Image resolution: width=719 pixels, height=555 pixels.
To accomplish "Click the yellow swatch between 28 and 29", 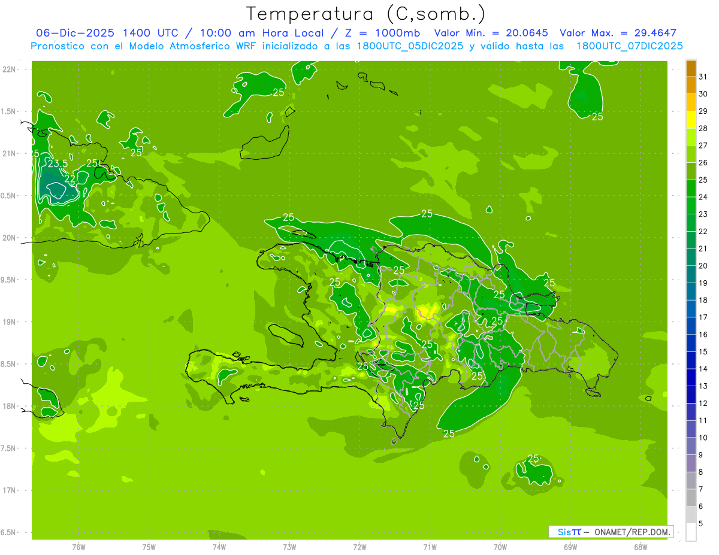I will [691, 120].
